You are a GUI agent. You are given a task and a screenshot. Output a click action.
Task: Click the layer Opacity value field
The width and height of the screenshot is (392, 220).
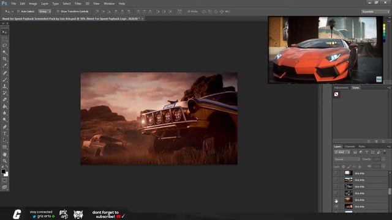(x=377, y=159)
